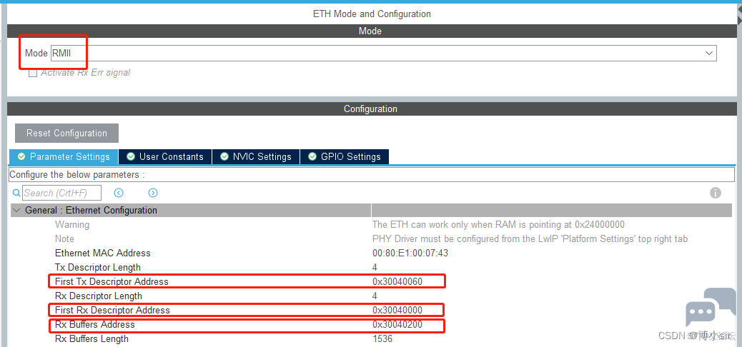742x347 pixels.
Task: Click the green check icon on GPIO Settings
Action: tap(312, 156)
